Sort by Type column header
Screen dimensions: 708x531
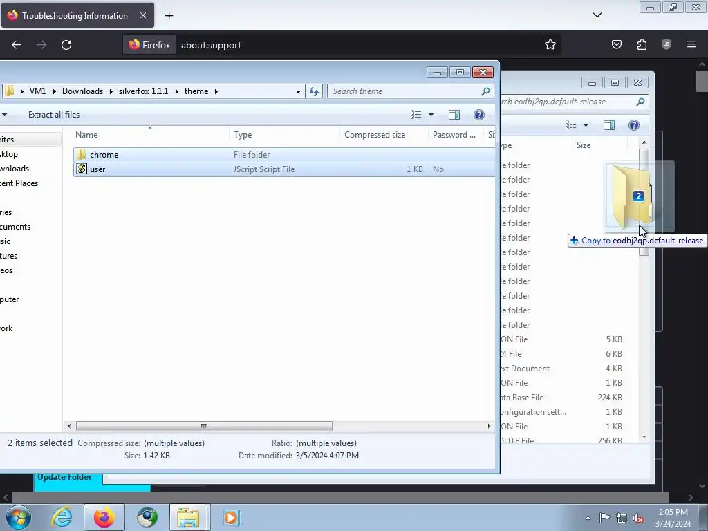284,135
